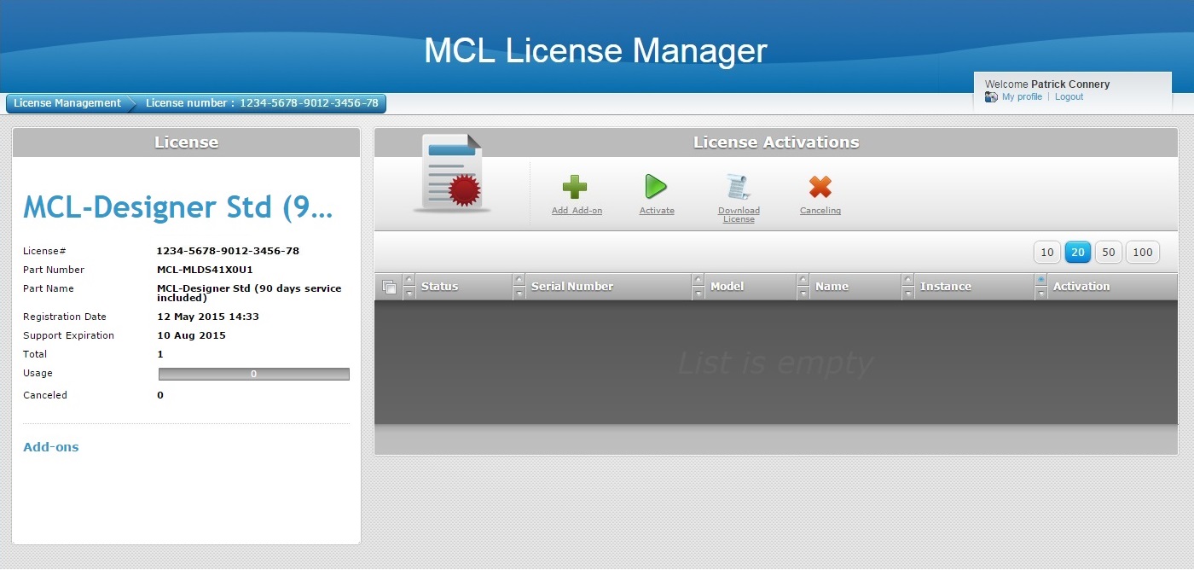Sort Instance column descending with down arrow
This screenshot has height=570, width=1194.
(x=907, y=294)
